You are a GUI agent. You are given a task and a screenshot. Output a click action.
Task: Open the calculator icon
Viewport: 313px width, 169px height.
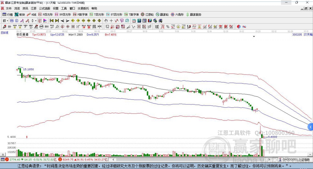pos(139,21)
